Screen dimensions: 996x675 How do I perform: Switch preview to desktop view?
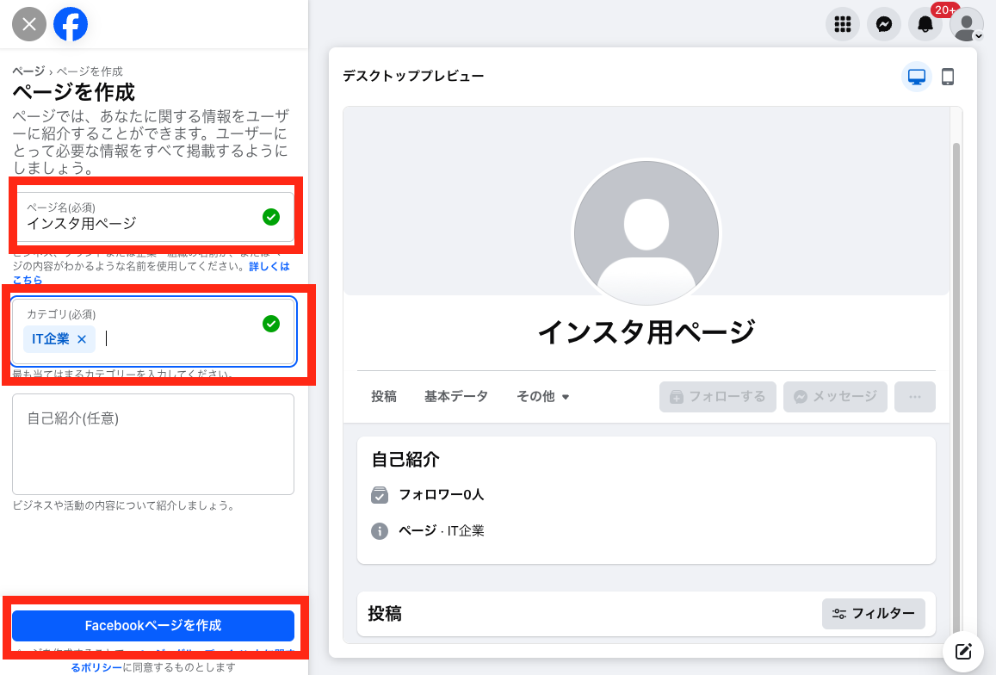(917, 77)
